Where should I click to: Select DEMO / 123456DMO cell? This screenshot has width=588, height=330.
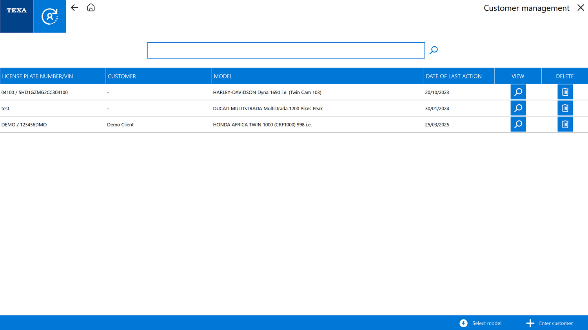coord(24,125)
